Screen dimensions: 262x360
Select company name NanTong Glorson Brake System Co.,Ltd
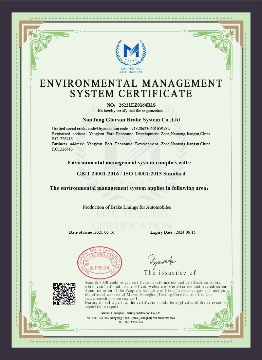(x=131, y=119)
